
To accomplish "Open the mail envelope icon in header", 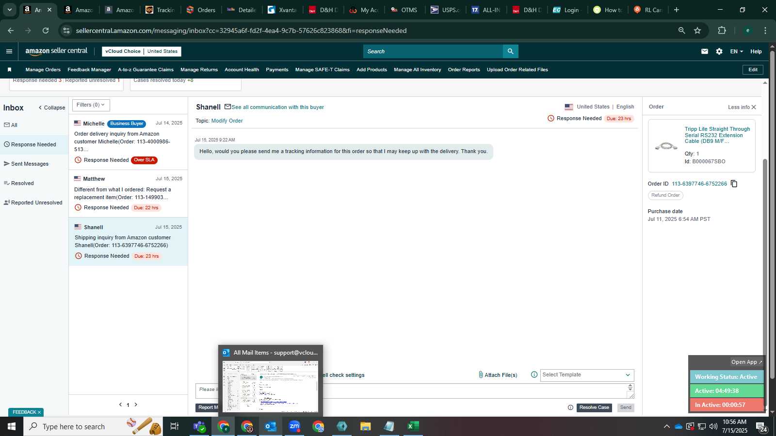I will tap(705, 51).
